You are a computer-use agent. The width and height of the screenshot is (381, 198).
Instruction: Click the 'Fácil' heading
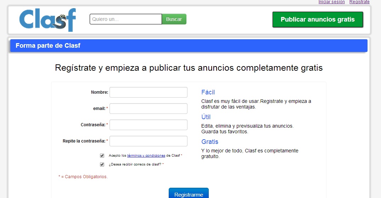tap(208, 92)
